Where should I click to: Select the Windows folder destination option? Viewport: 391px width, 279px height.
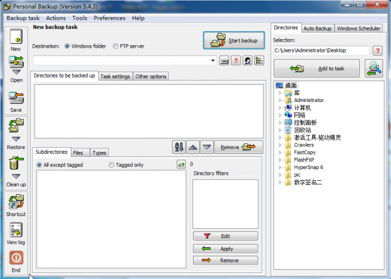click(67, 46)
